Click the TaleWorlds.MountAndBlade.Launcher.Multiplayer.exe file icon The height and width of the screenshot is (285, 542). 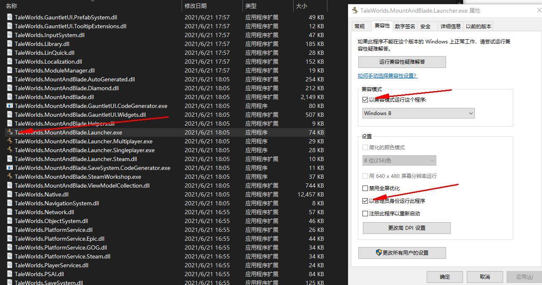point(10,141)
